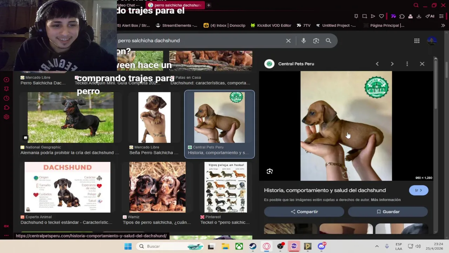Open Google Lens camera search

[x=316, y=41]
